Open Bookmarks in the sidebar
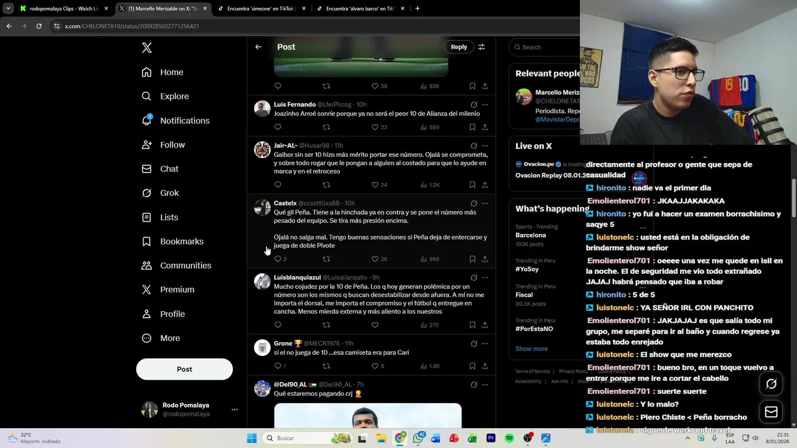This screenshot has width=797, height=448. click(x=172, y=241)
